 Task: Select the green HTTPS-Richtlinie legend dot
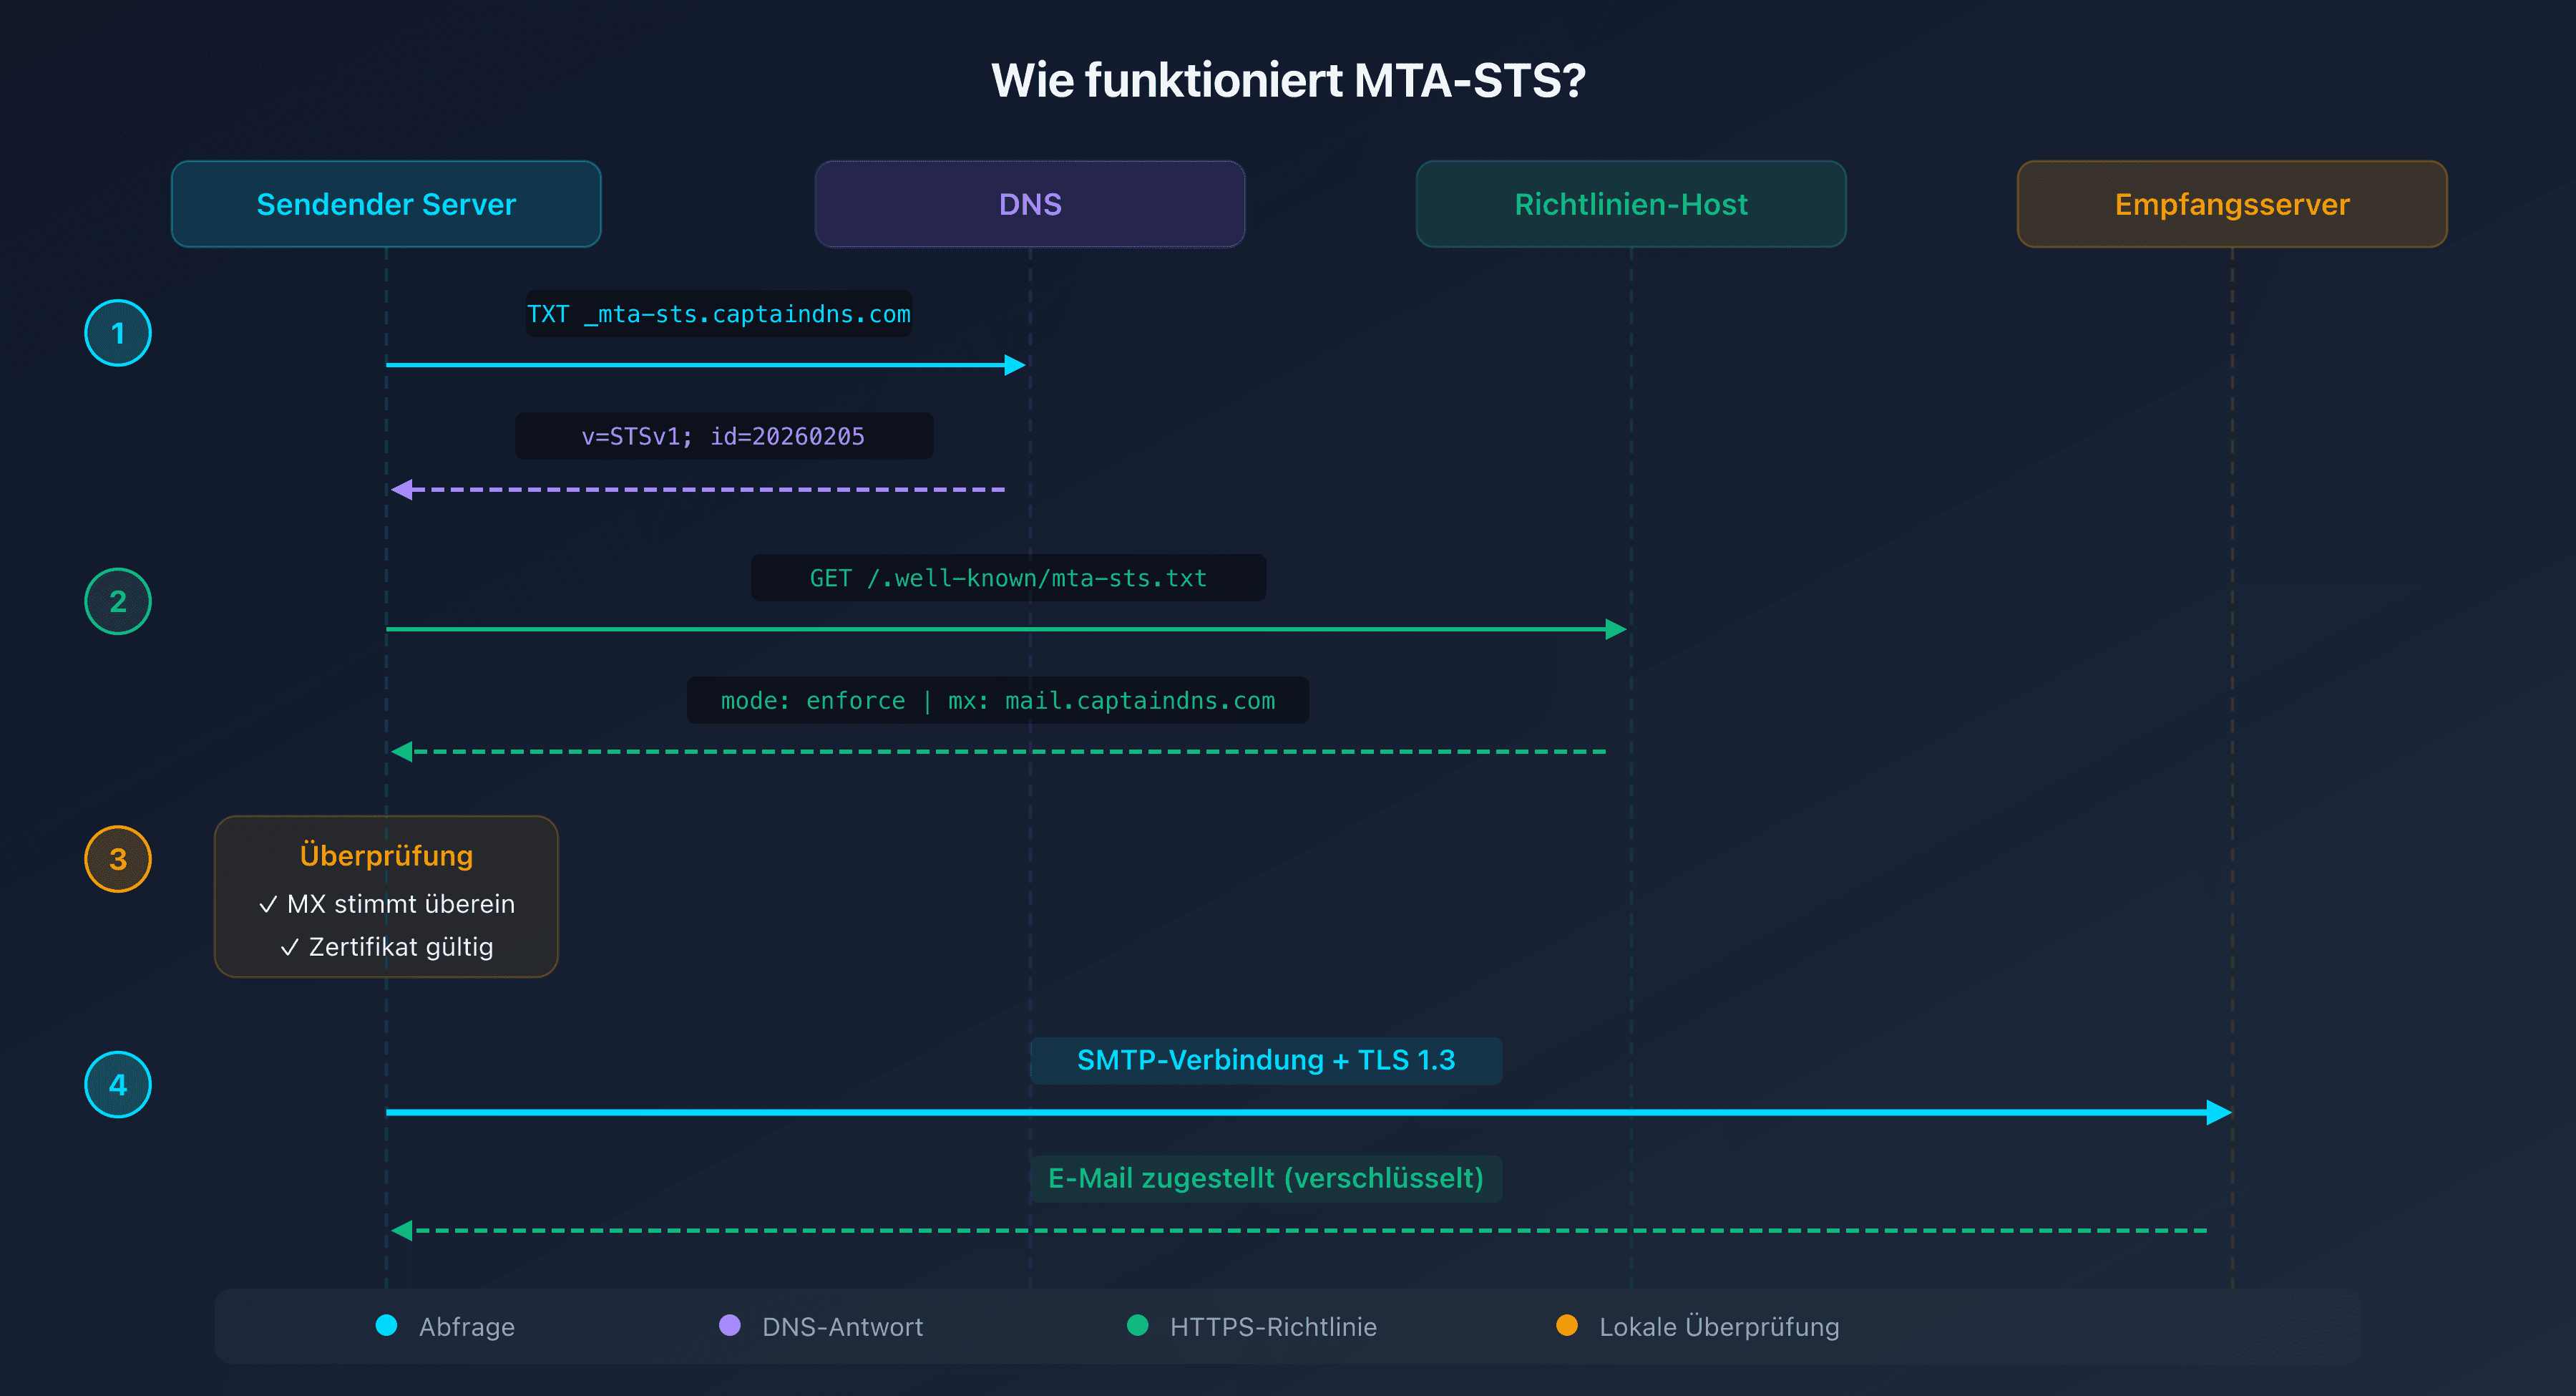click(x=1138, y=1325)
